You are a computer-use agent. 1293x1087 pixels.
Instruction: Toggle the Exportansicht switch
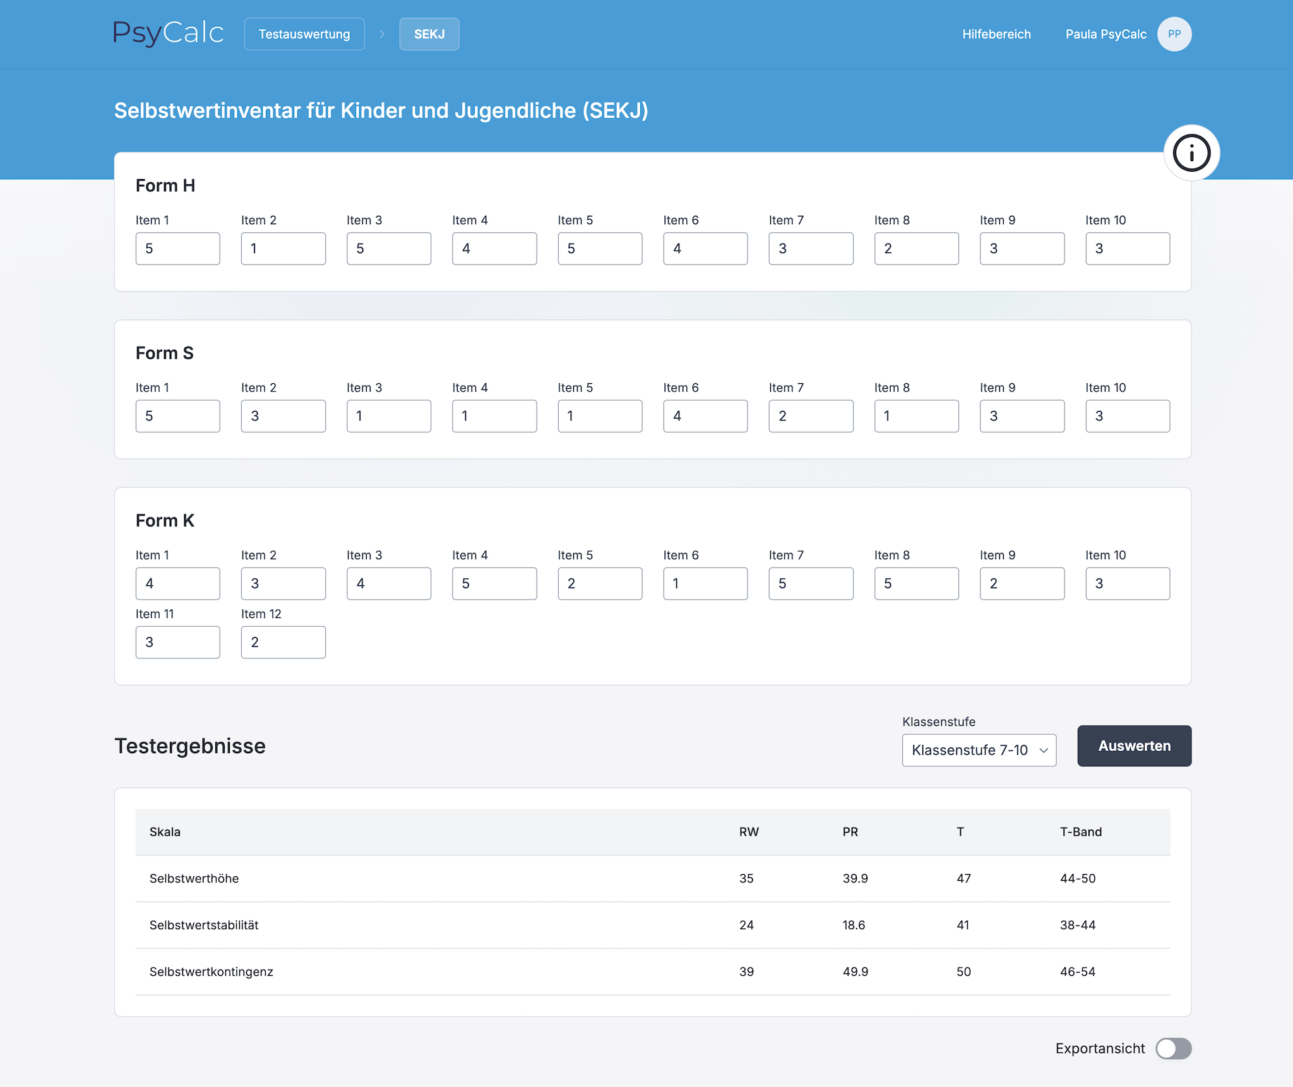coord(1173,1048)
